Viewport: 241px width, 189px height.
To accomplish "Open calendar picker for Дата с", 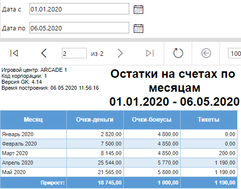I will coord(138,9).
